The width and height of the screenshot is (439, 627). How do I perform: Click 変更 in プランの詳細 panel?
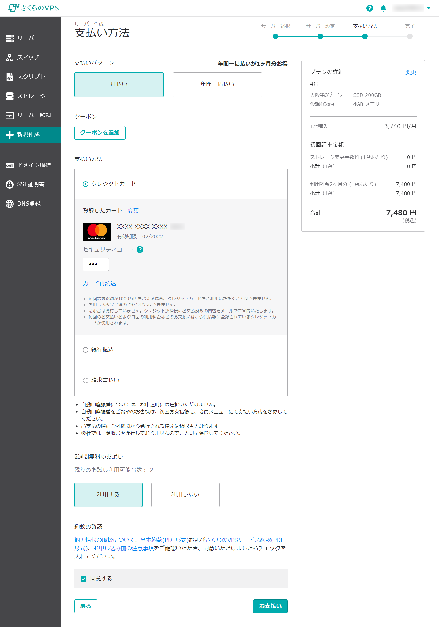(411, 72)
